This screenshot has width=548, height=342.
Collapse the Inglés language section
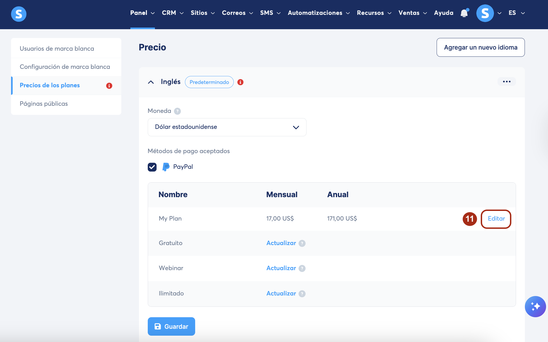pyautogui.click(x=151, y=82)
